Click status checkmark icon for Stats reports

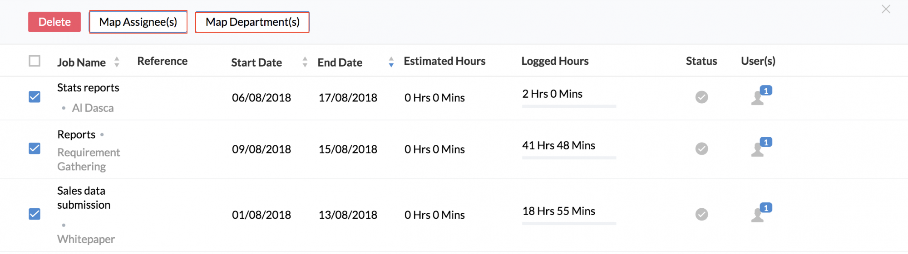click(701, 97)
